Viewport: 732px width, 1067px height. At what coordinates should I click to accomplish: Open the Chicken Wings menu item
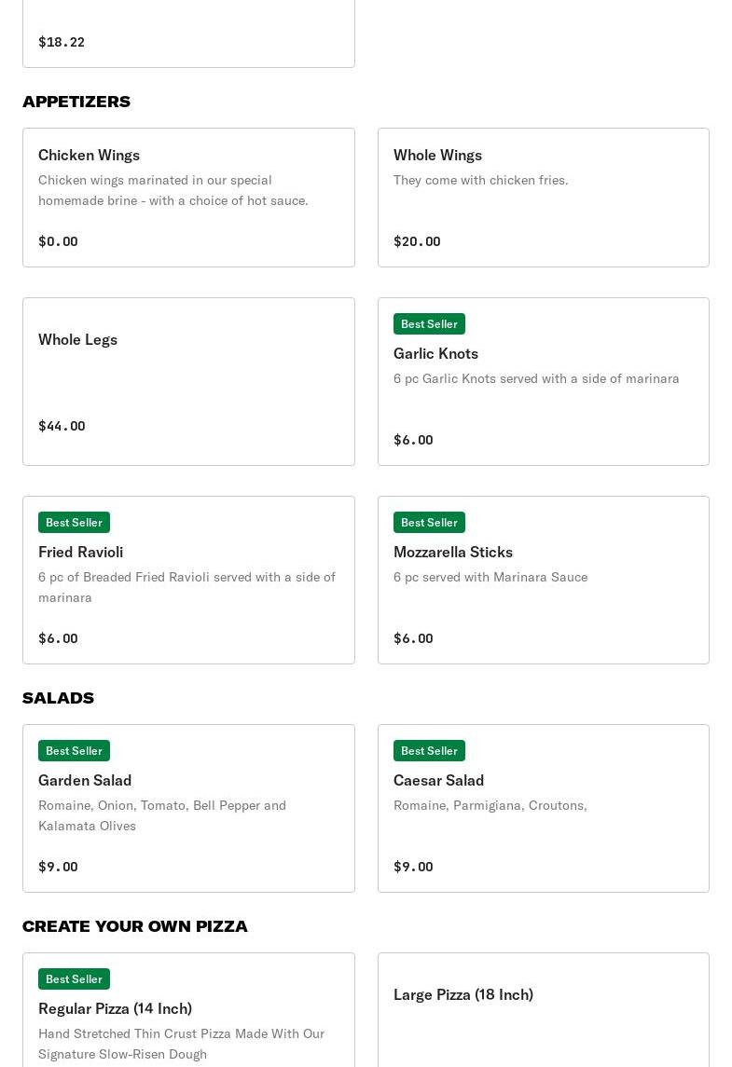[89, 156]
